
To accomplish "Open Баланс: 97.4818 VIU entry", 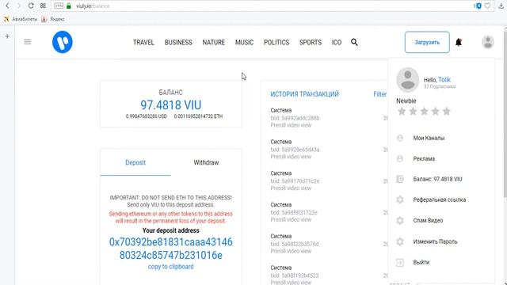I will [x=437, y=179].
